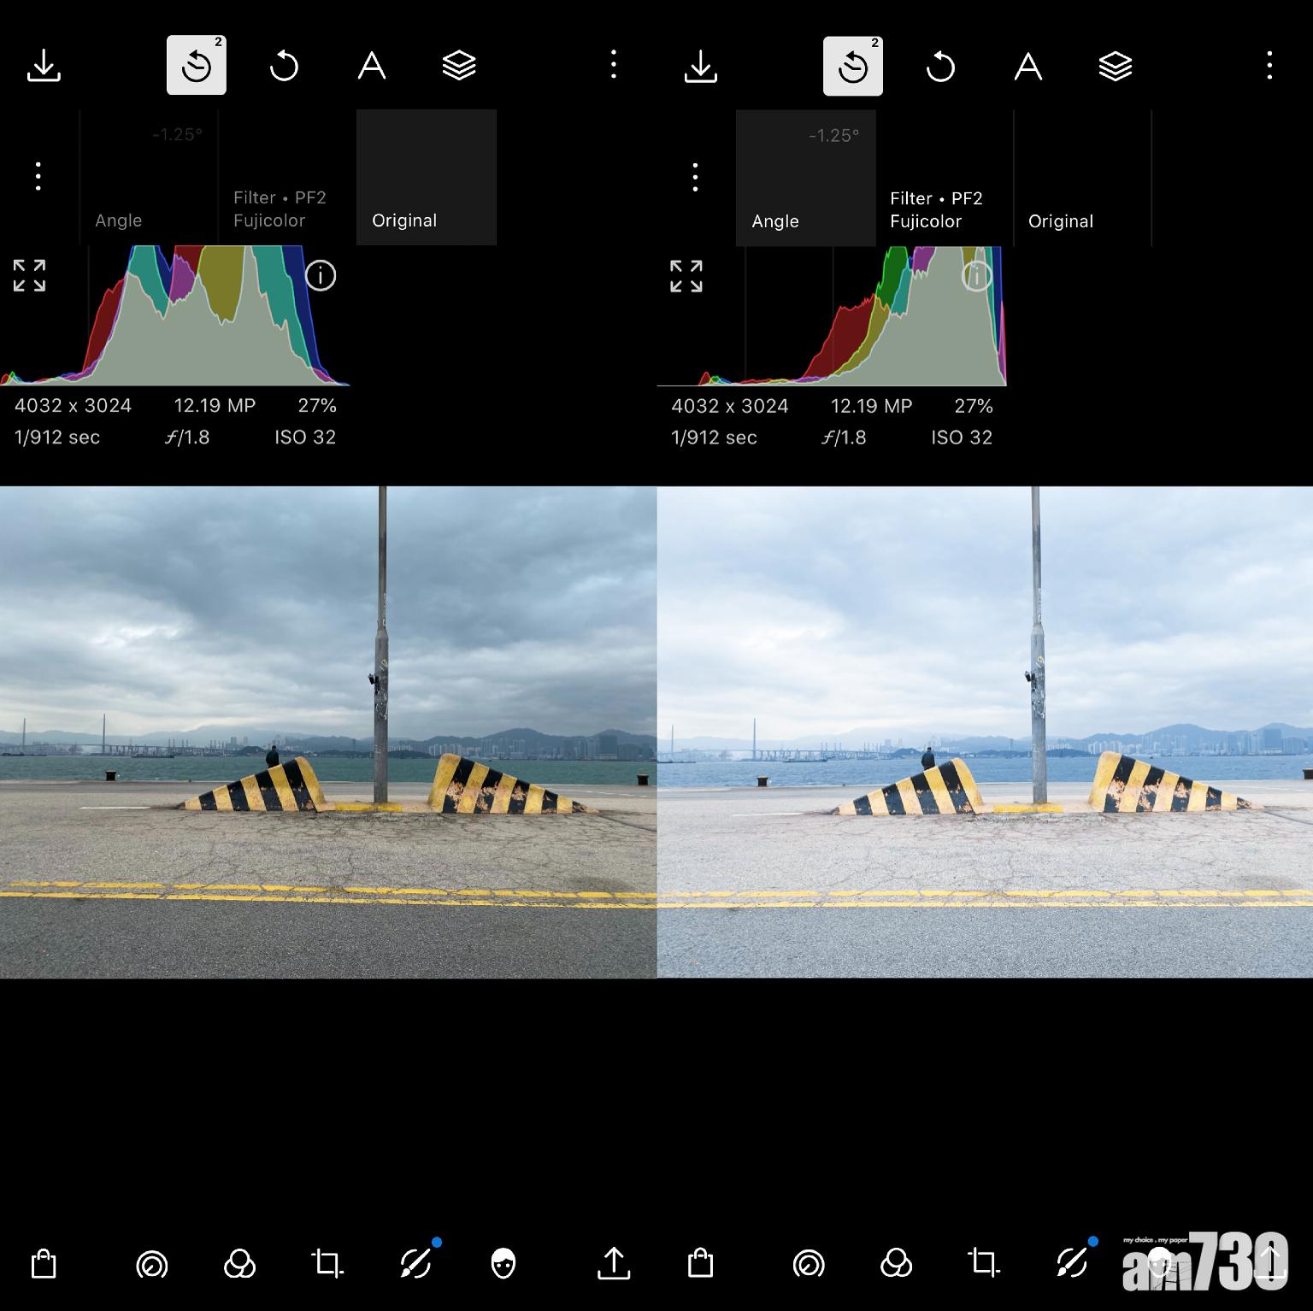This screenshot has height=1311, width=1313.
Task: Open the three-dot options beside the left Angle step
Action: point(38,176)
